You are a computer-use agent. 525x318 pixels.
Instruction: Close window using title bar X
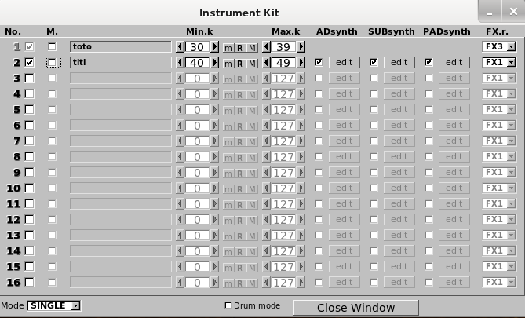tap(513, 12)
